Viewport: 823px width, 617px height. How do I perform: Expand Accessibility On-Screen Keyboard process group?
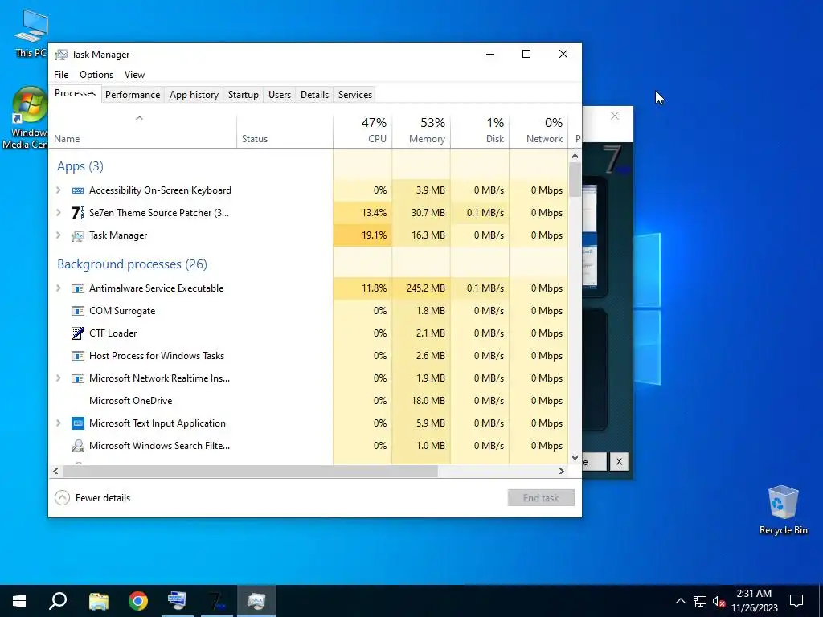59,190
